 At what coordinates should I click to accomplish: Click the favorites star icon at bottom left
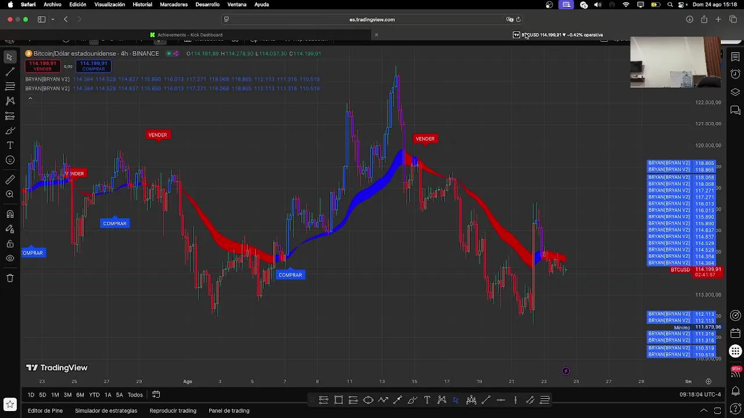pyautogui.click(x=10, y=404)
